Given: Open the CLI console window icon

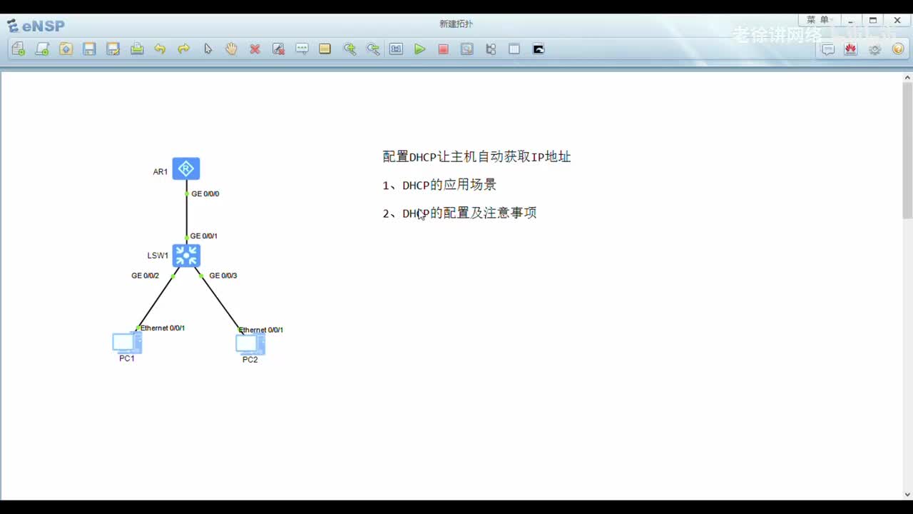Looking at the screenshot, I should coord(539,49).
